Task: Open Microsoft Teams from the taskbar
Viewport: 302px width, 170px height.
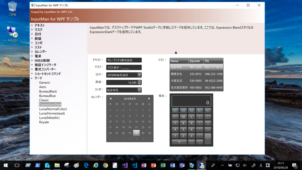Action: (x=182, y=165)
